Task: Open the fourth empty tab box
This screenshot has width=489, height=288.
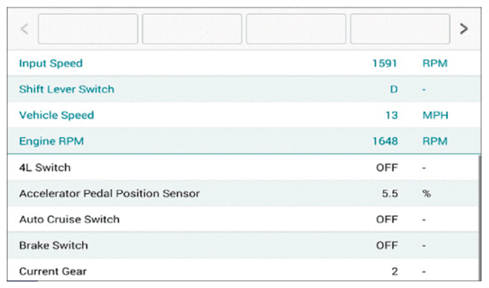Action: point(400,29)
